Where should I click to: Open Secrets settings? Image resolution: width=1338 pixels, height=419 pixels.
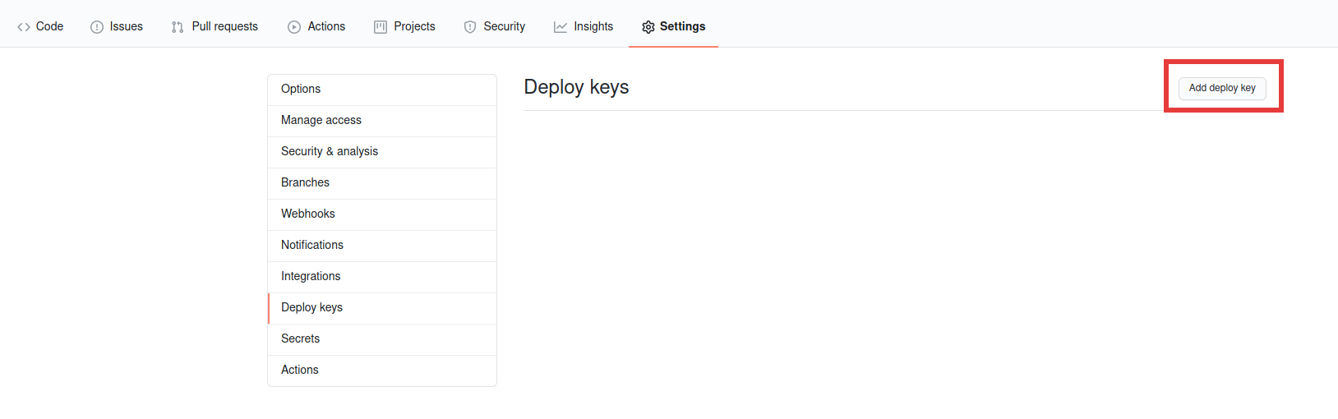(382, 339)
